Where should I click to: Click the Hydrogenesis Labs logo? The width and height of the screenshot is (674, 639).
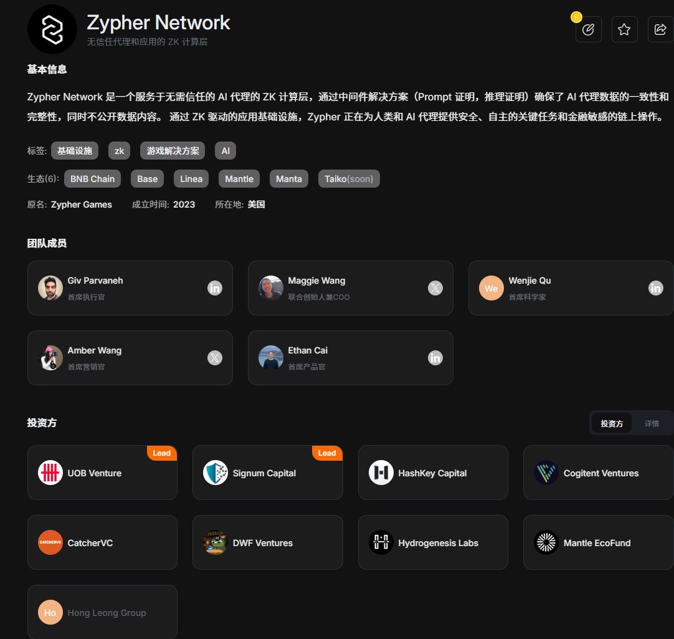(381, 542)
